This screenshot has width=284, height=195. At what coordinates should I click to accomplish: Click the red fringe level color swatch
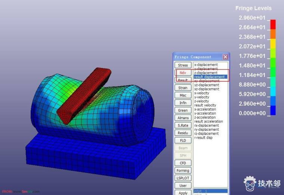pyautogui.click(x=273, y=24)
